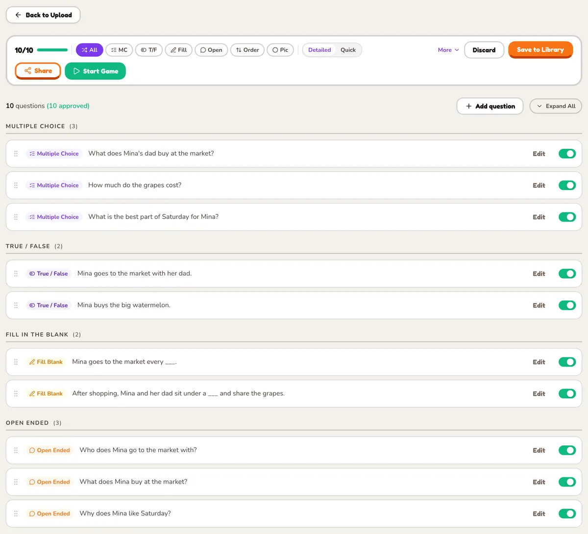This screenshot has width=588, height=534.
Task: Click Multiple Choice badge on 'best part of Saturday' question
Action: click(54, 217)
